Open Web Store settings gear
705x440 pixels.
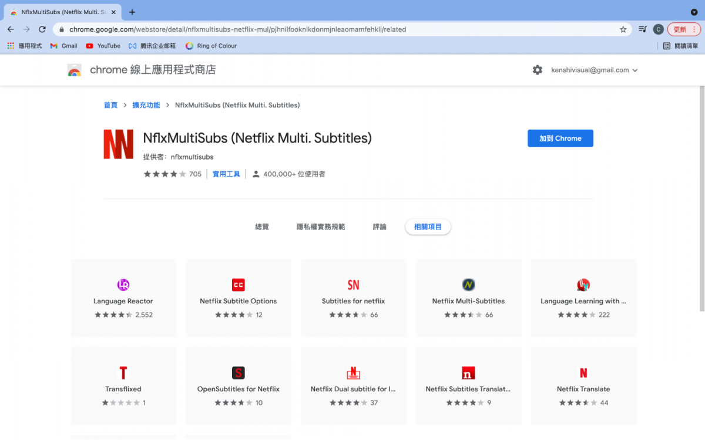click(x=538, y=70)
